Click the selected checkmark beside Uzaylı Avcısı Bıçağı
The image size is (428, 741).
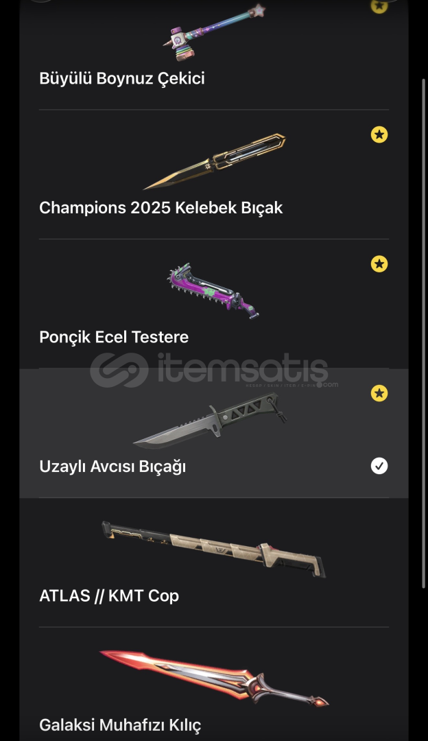pos(379,466)
